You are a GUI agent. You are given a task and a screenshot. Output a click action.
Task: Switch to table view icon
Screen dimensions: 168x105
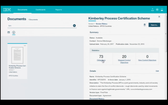pyautogui.click(x=9, y=32)
